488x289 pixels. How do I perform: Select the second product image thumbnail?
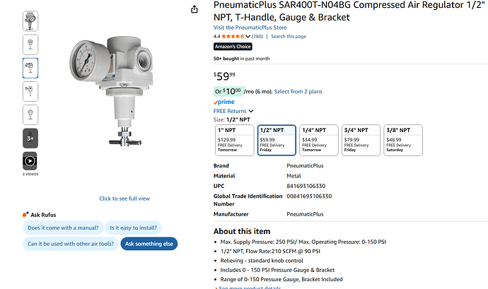(x=30, y=45)
